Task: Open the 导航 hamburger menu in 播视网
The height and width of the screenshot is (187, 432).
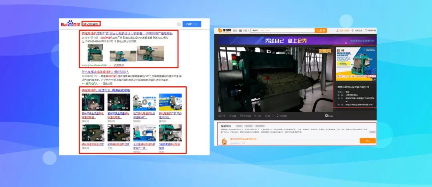Action: tap(244, 30)
